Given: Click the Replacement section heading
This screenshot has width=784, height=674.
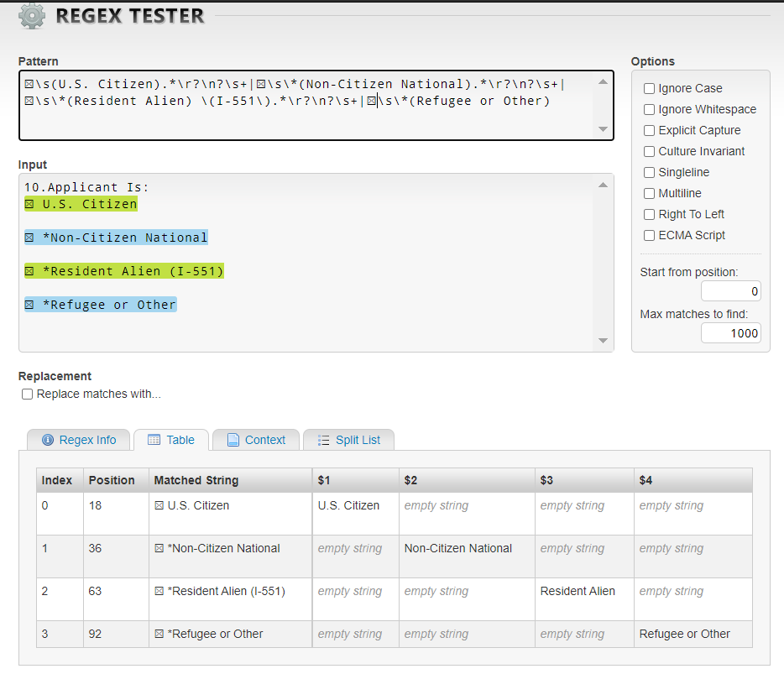Looking at the screenshot, I should coord(55,376).
